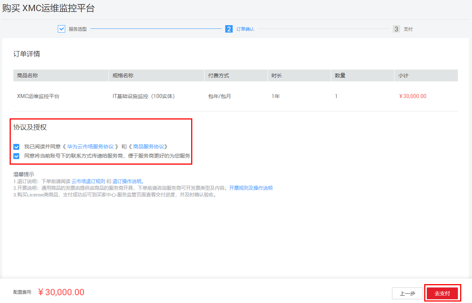Go back with the 上一步 button
The image size is (472, 303).
tap(408, 293)
